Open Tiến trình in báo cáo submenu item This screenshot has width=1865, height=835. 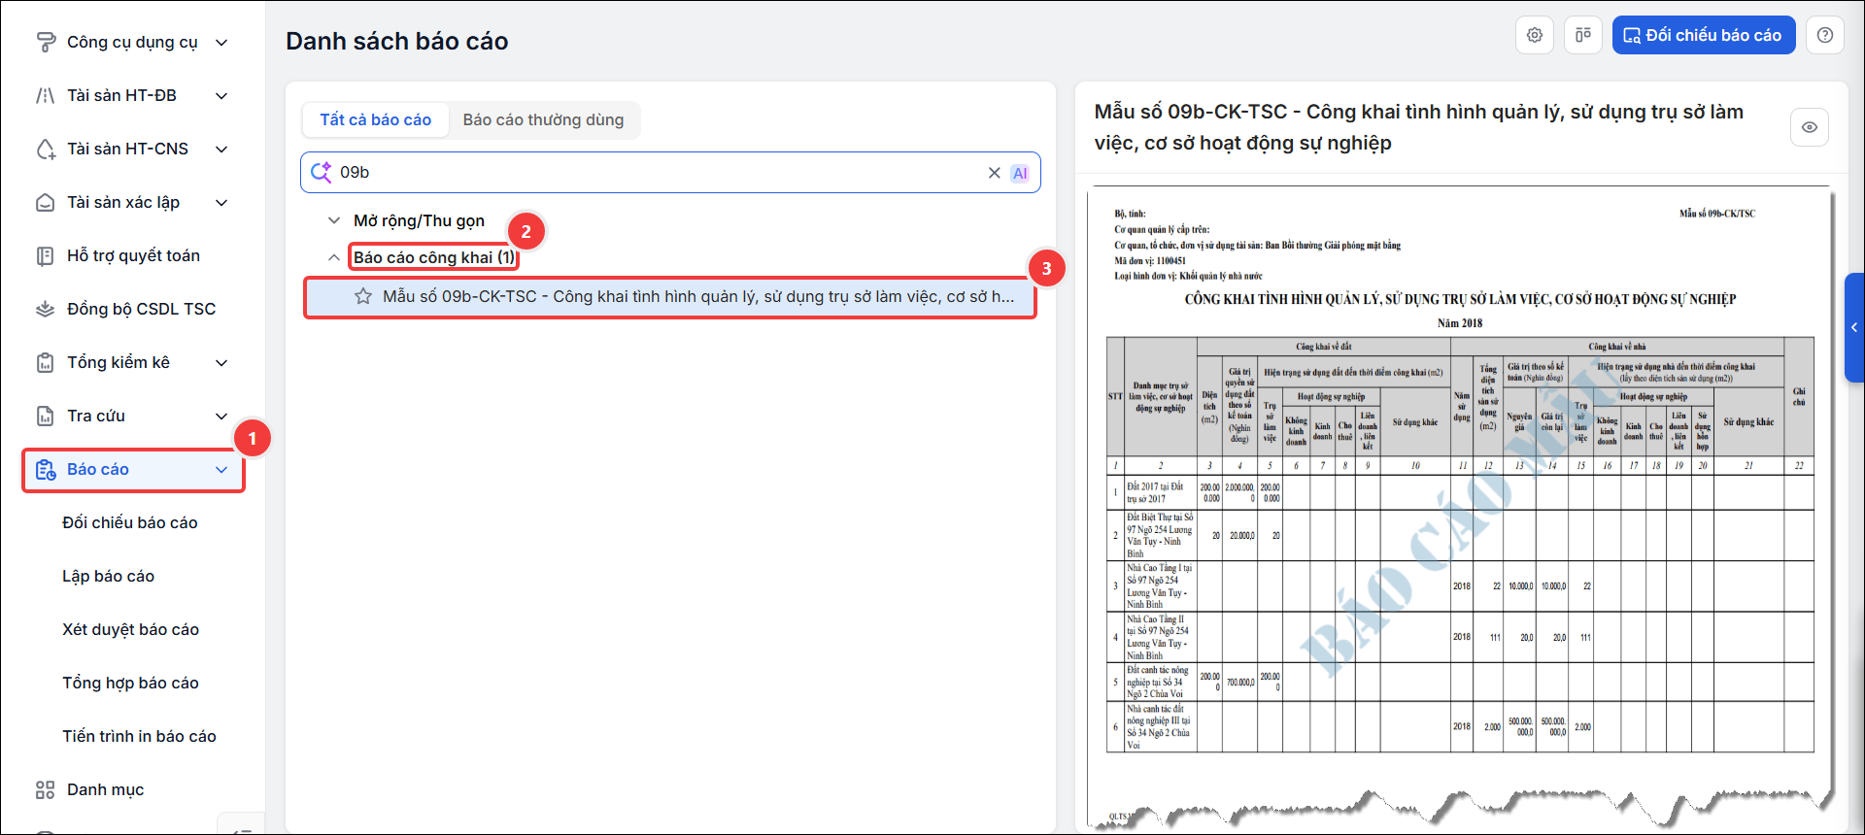140,736
